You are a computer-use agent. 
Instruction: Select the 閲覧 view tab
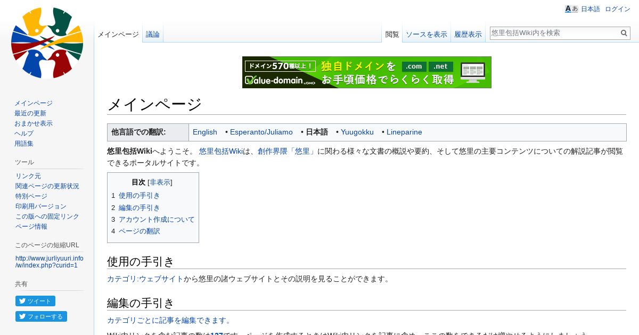pyautogui.click(x=392, y=34)
